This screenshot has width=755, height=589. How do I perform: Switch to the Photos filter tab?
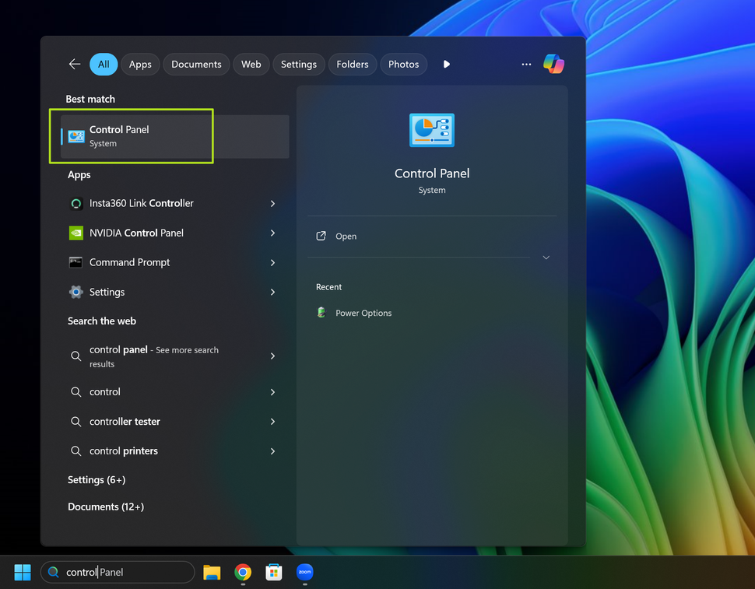coord(403,64)
